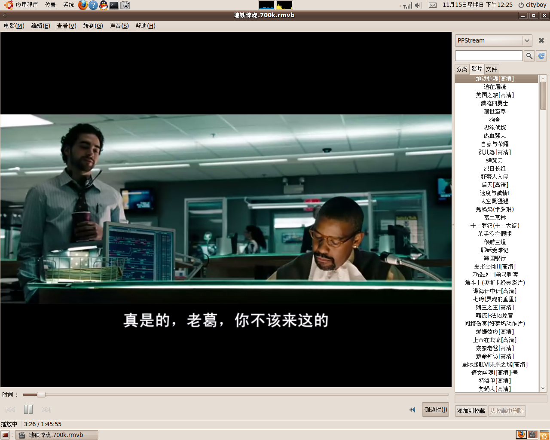Click the Ubuntu logo applications icon
This screenshot has height=440, width=550.
click(8, 5)
